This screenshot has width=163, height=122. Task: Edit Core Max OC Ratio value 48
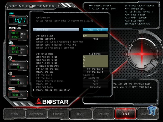pyautogui.click(x=95, y=57)
